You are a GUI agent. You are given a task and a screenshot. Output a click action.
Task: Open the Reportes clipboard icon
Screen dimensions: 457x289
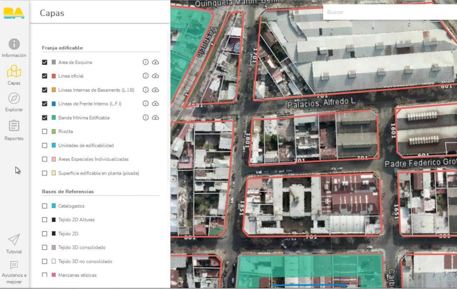[14, 126]
